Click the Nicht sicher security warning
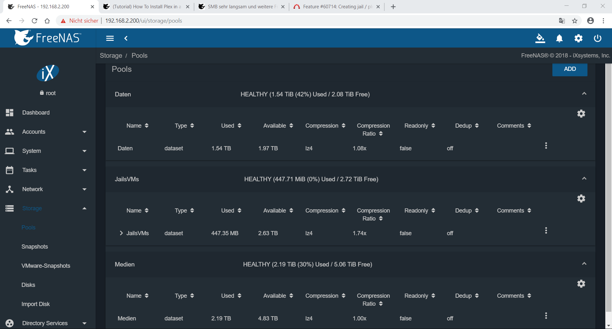The height and width of the screenshot is (329, 612). click(x=80, y=21)
